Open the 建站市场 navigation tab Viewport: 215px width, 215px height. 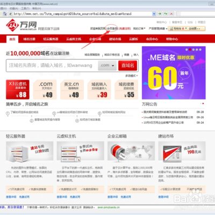pos(115,39)
